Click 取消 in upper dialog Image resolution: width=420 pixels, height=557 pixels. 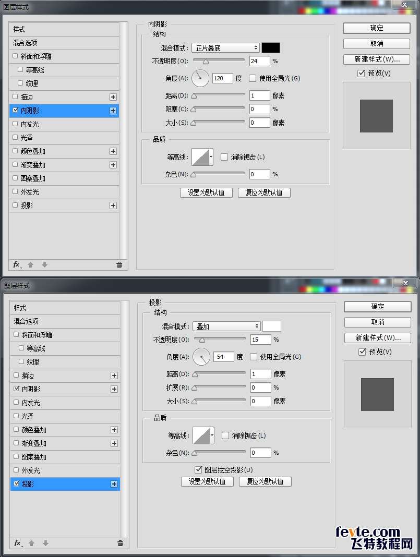377,44
